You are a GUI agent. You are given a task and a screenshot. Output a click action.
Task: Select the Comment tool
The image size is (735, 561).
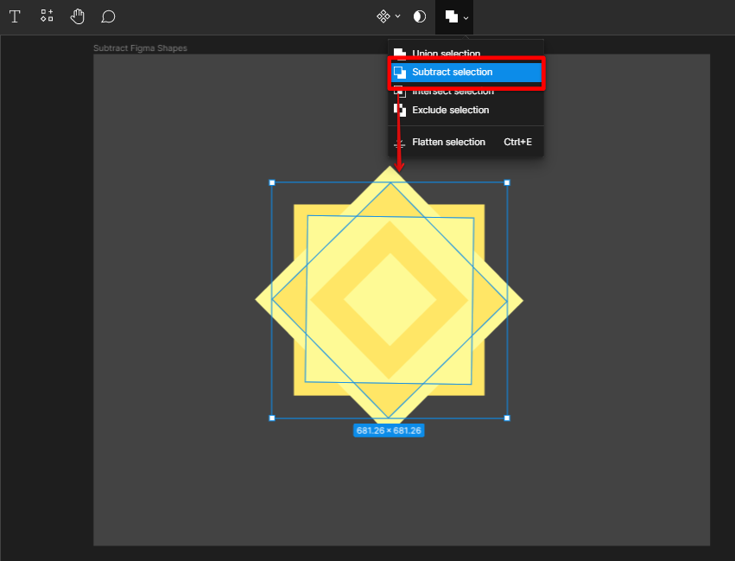click(x=108, y=16)
